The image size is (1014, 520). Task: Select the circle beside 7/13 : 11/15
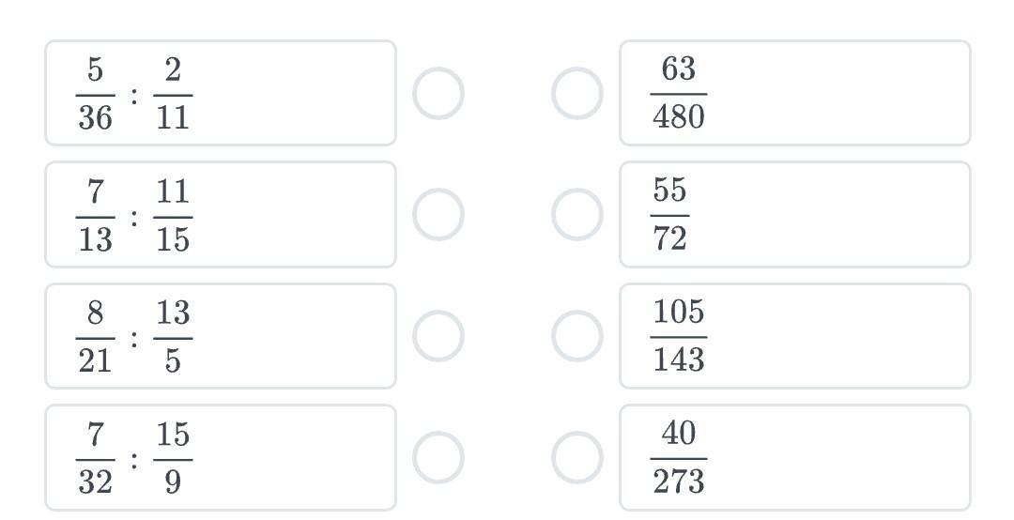pyautogui.click(x=438, y=215)
